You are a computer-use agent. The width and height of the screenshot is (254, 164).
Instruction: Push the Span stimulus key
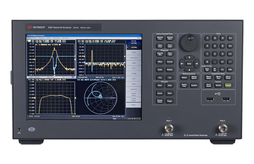170,93
